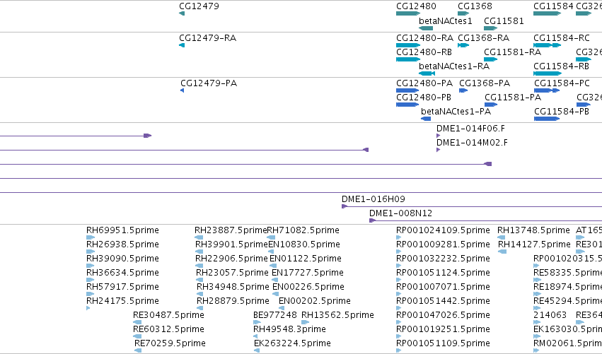Click the CG1368-PA protein label

coord(485,83)
